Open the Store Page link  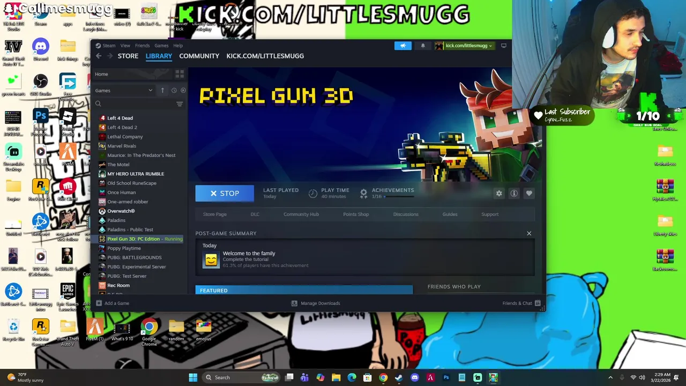point(214,214)
